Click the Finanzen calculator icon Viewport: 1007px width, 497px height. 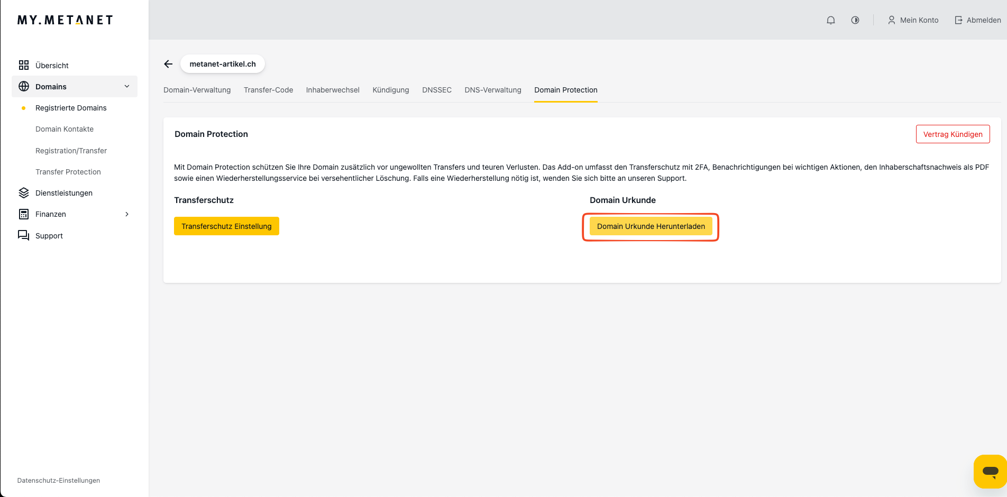[x=24, y=214]
